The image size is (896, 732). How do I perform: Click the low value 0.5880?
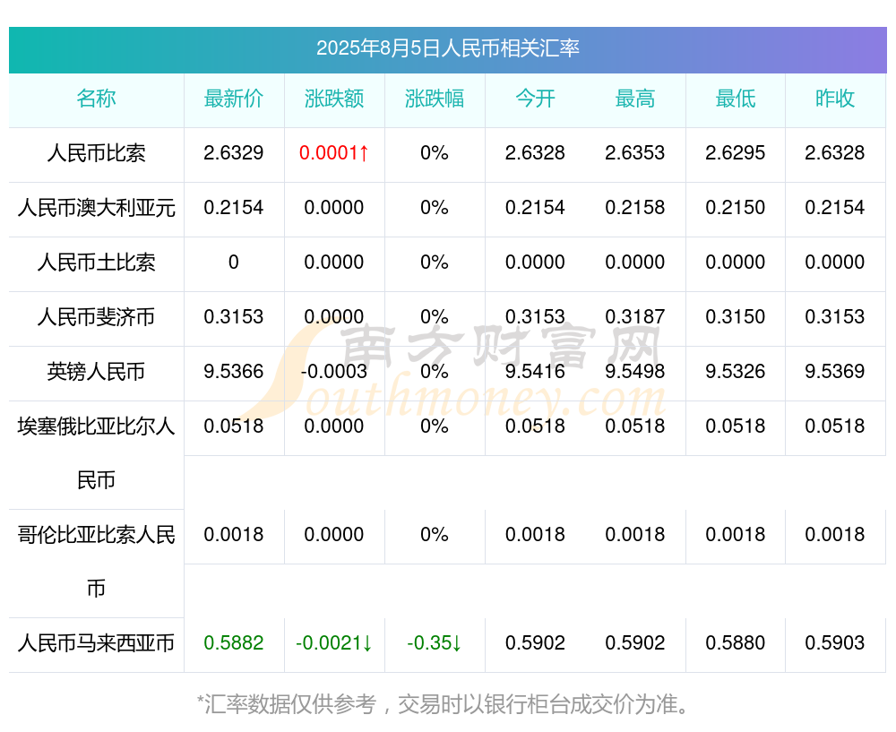tap(736, 642)
